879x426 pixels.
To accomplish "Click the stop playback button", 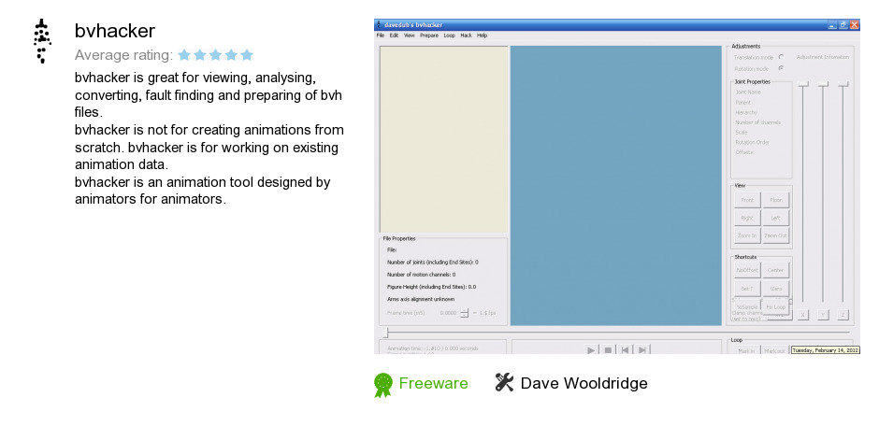I will (x=608, y=350).
